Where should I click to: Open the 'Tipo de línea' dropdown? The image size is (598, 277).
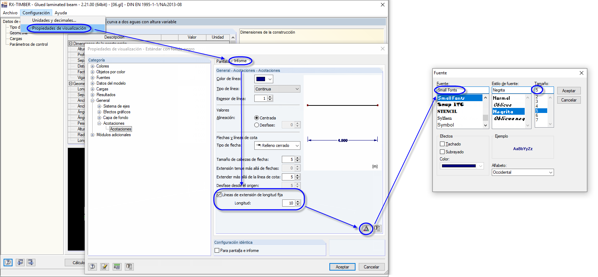[x=277, y=89]
